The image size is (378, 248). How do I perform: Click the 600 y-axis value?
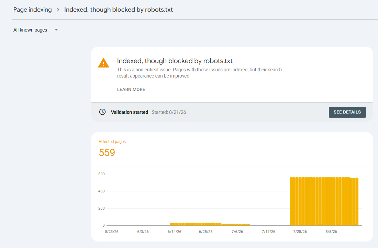tap(101, 174)
